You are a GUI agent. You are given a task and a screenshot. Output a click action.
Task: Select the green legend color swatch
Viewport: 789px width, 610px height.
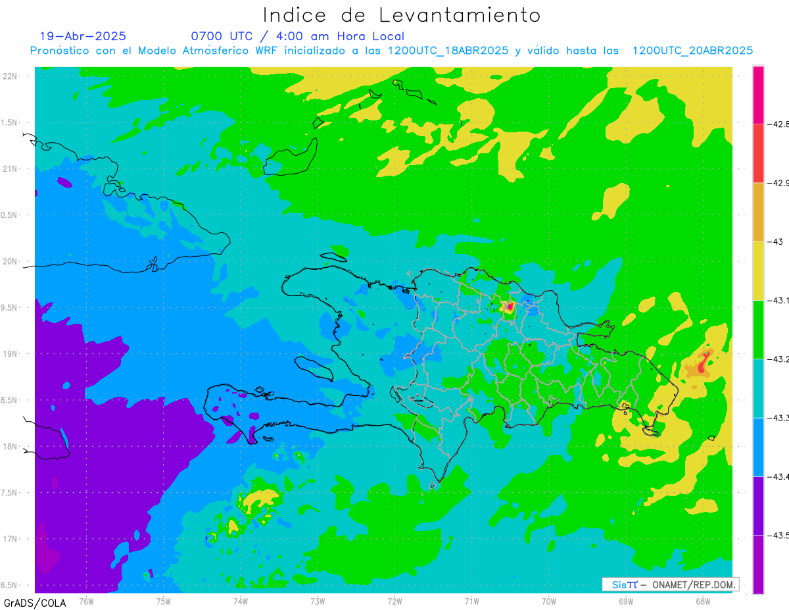(x=758, y=329)
